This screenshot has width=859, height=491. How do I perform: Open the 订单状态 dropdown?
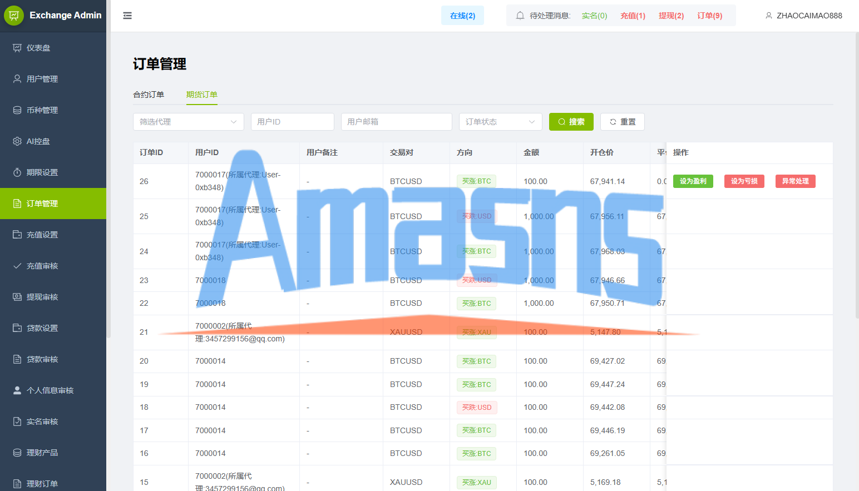tap(501, 122)
